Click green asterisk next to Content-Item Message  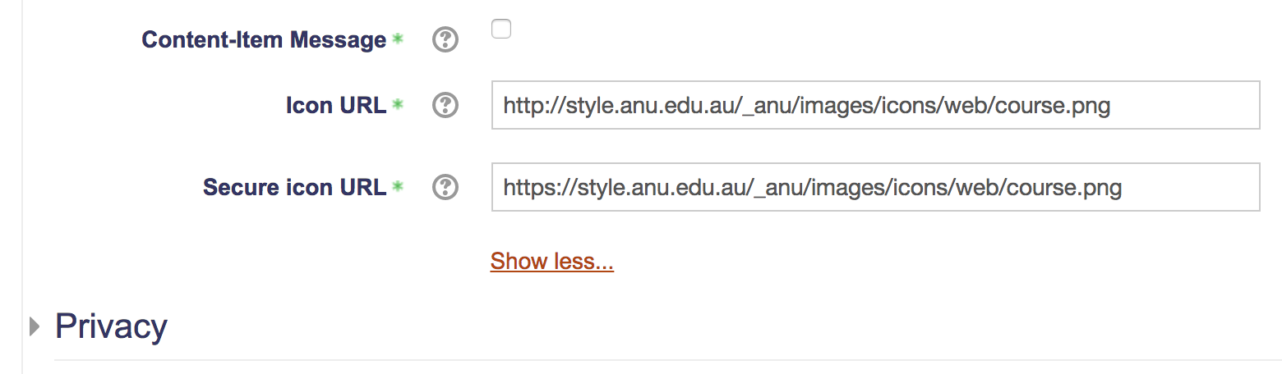pos(398,39)
